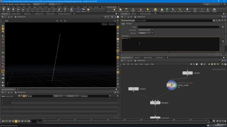Add a Caustic Light from shelf
The image size is (227, 127).
(173, 10)
